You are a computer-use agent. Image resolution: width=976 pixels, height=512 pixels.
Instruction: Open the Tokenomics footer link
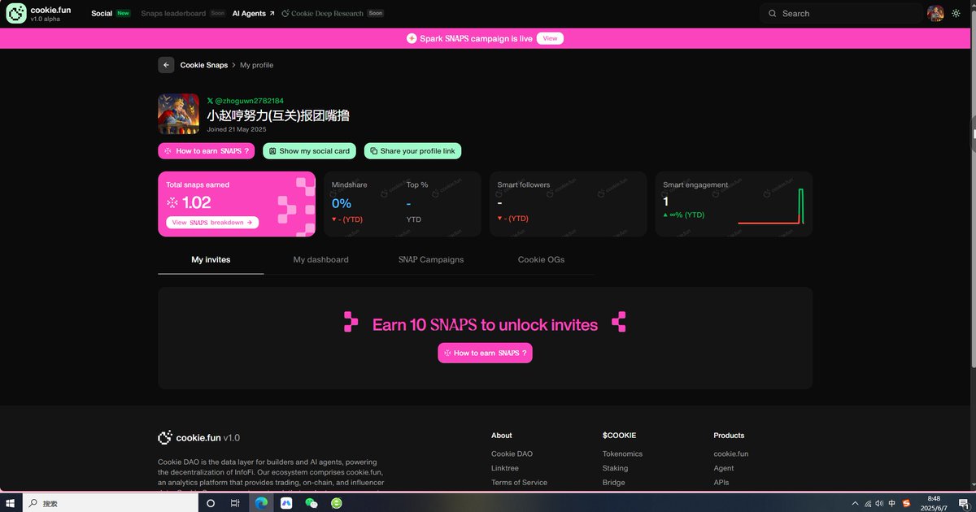point(622,454)
